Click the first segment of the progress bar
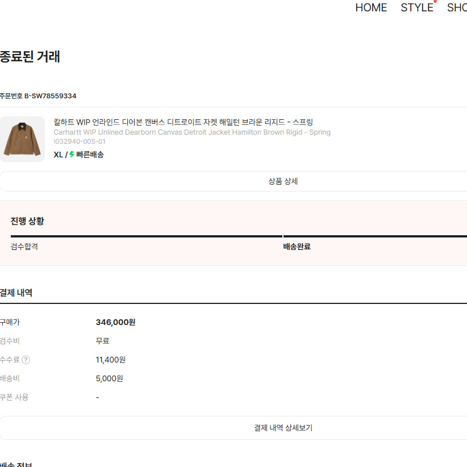Image resolution: width=467 pixels, height=467 pixels. pos(146,236)
